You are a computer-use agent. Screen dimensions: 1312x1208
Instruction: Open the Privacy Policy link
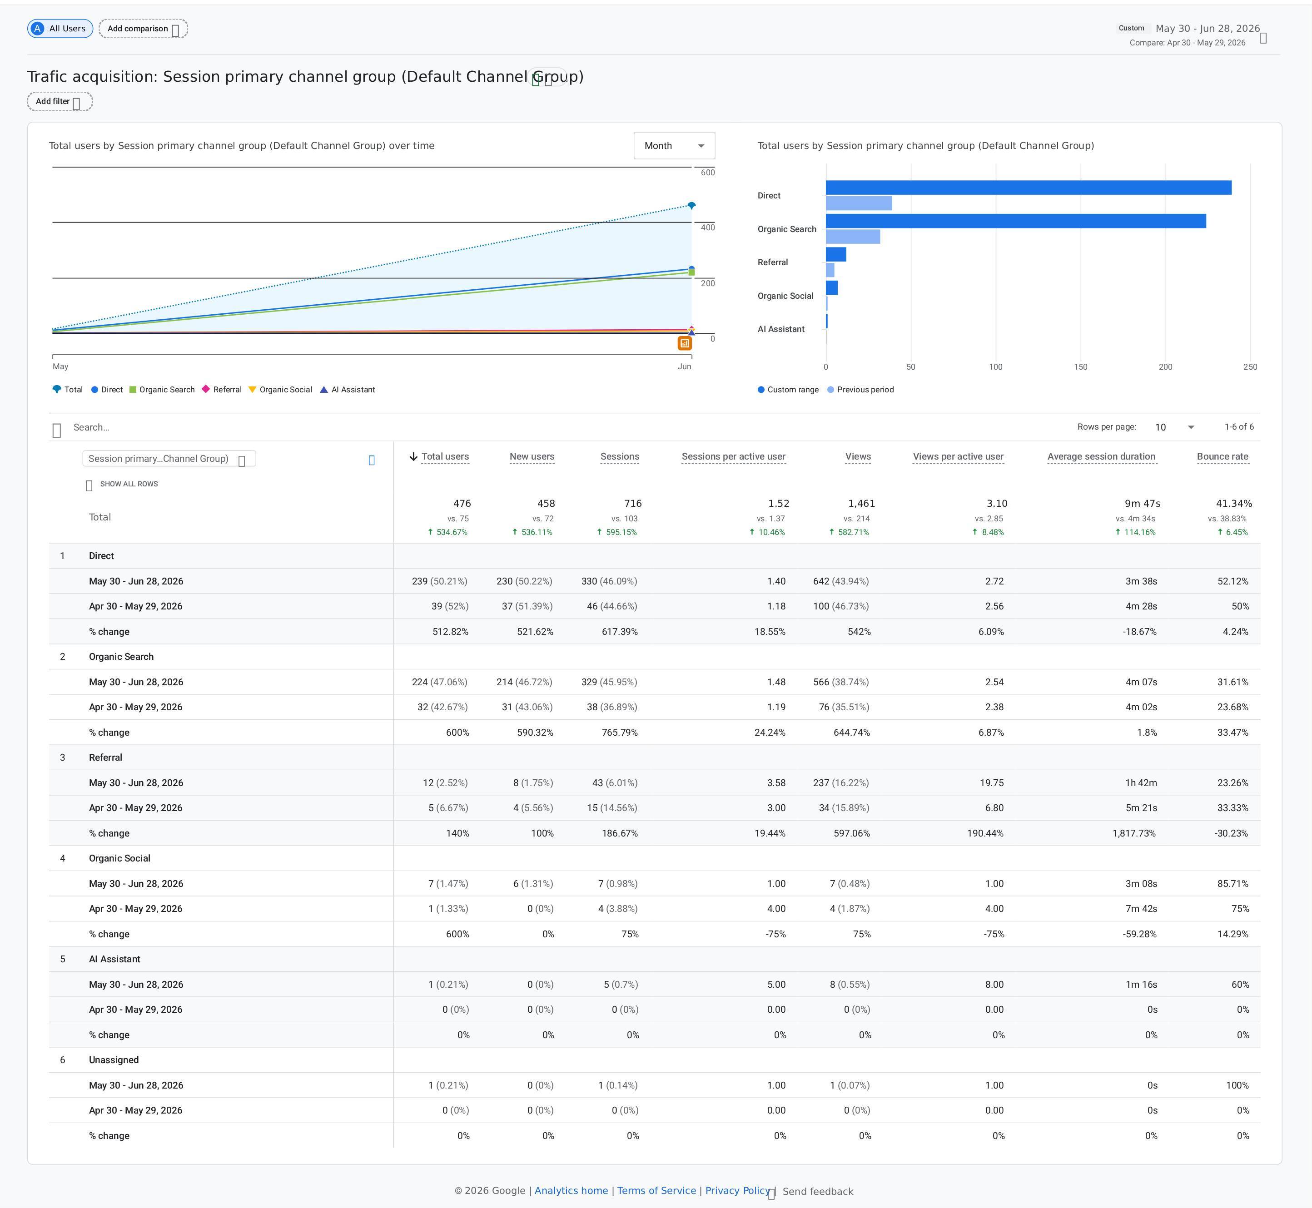[x=738, y=1191]
